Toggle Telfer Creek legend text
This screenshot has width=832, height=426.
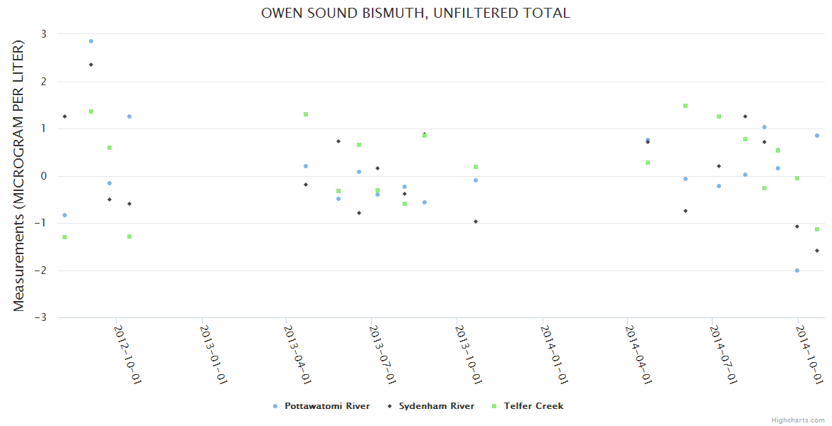tap(533, 406)
